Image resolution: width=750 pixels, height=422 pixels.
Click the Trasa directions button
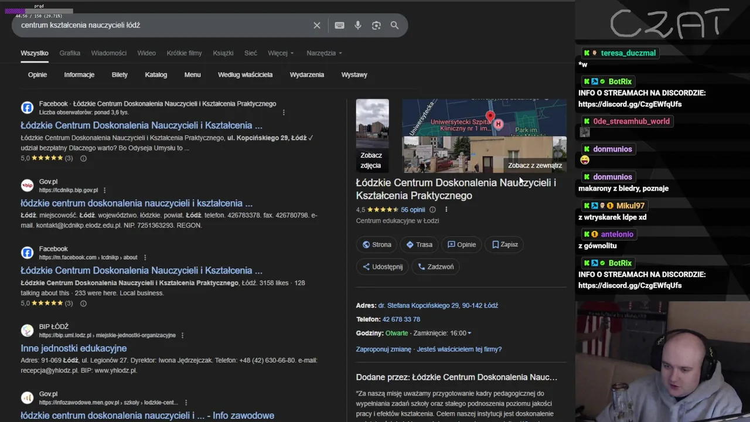[420, 244]
